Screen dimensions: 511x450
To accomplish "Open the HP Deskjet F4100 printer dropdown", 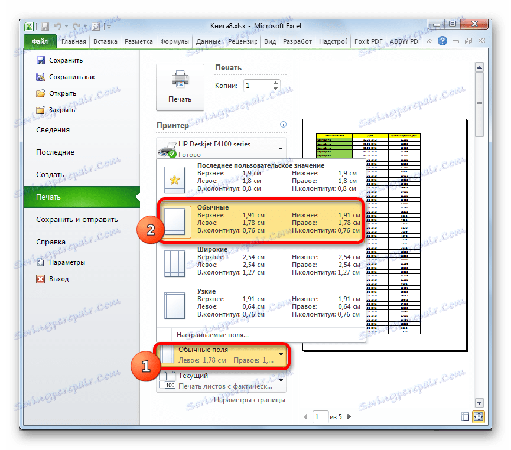I will tap(222, 149).
